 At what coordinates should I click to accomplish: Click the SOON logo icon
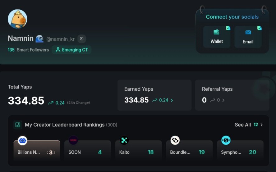pyautogui.click(x=73, y=140)
